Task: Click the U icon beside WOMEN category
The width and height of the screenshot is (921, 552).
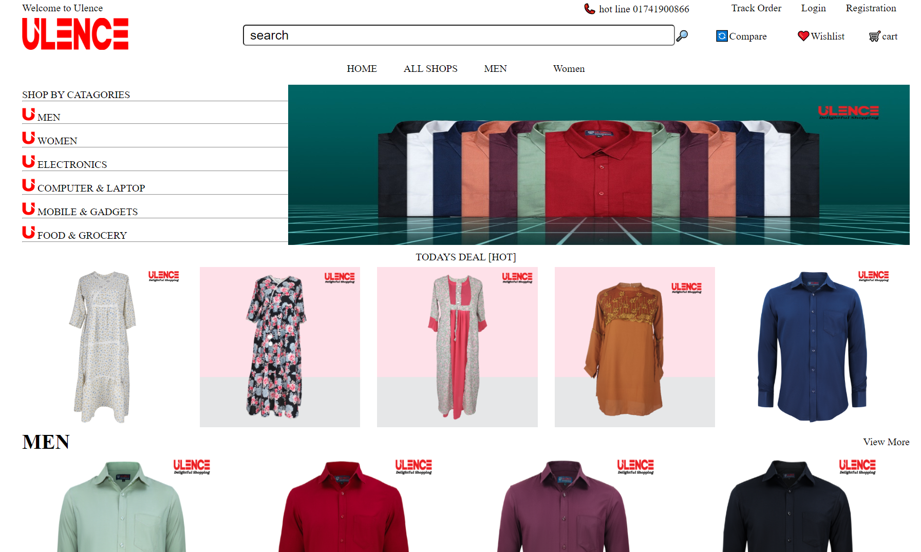Action: (29, 138)
